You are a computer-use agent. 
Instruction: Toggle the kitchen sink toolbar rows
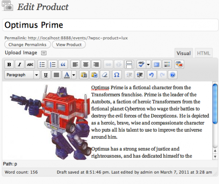coord(167,64)
